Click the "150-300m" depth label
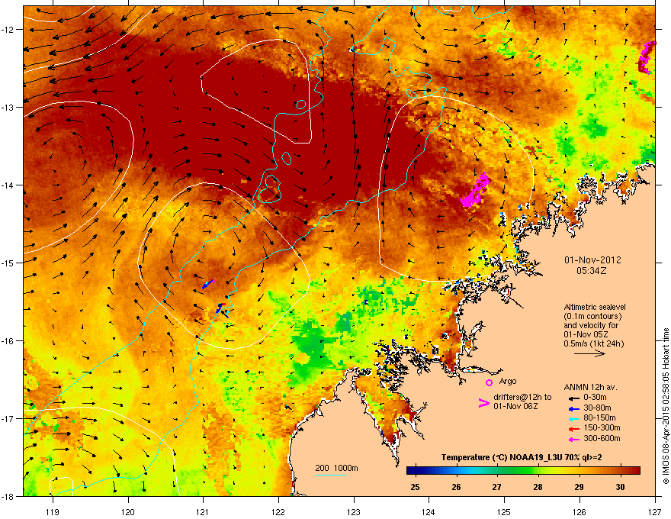Viewport: 671px width, 519px height. click(x=602, y=427)
